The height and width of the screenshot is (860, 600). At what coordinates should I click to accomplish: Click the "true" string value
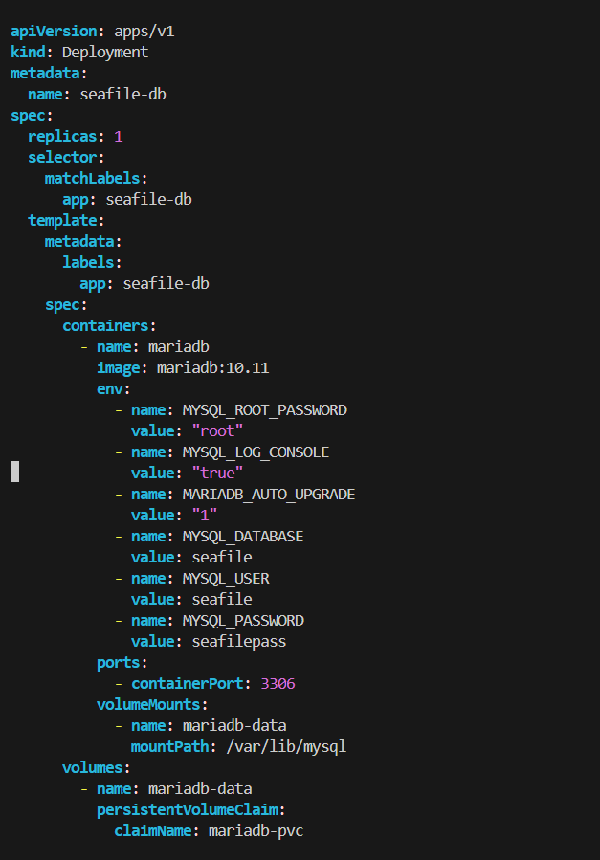(217, 473)
